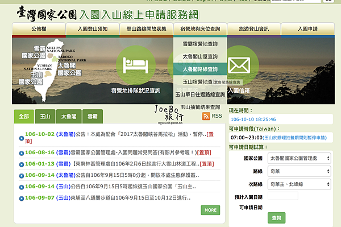The height and width of the screenshot is (227, 341).
Task: Select 雪霸宿營地查詢 from submenu
Action: [200, 44]
